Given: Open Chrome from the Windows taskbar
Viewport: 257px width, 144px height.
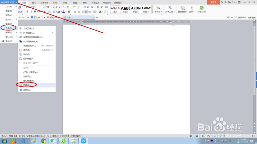Looking at the screenshot, I should point(43,141).
